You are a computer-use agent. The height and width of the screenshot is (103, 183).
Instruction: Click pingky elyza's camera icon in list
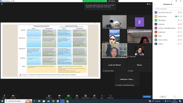pos(181,32)
